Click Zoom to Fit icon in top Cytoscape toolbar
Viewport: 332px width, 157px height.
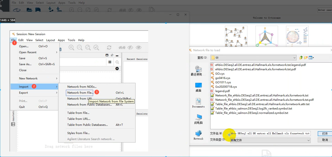(x=88, y=10)
